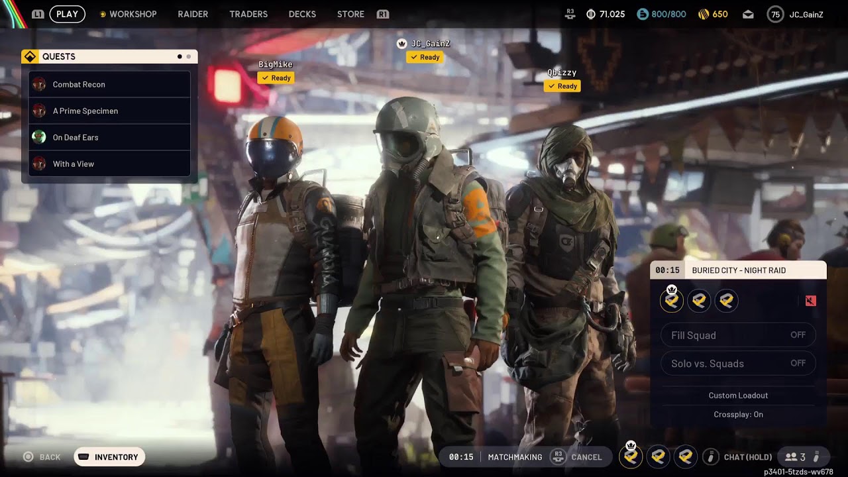Click the A Prime Specimen portrait icon
This screenshot has width=848, height=477.
coord(39,111)
